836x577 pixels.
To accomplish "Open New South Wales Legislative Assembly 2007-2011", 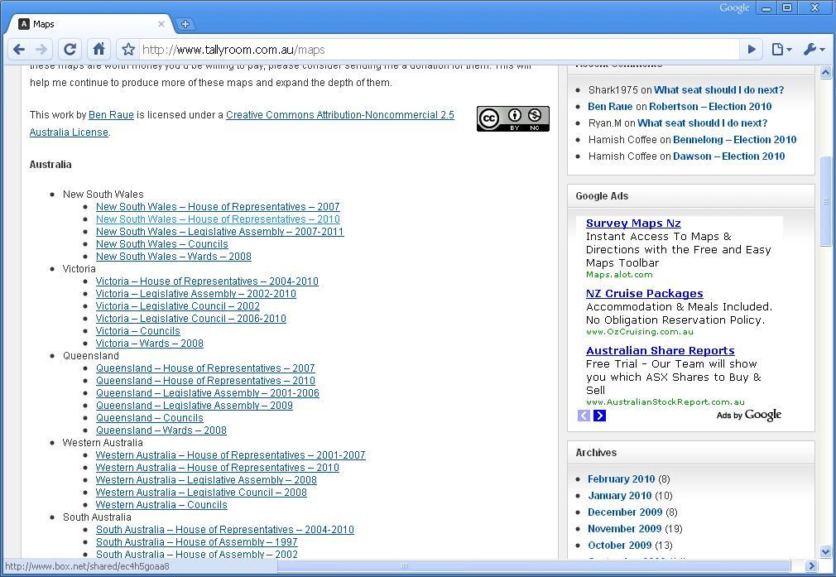I will point(219,232).
